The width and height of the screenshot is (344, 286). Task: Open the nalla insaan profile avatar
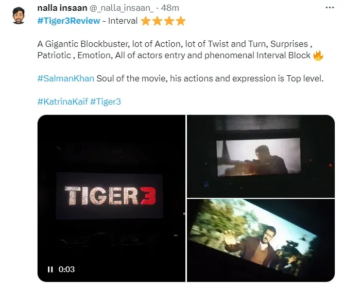tap(19, 15)
